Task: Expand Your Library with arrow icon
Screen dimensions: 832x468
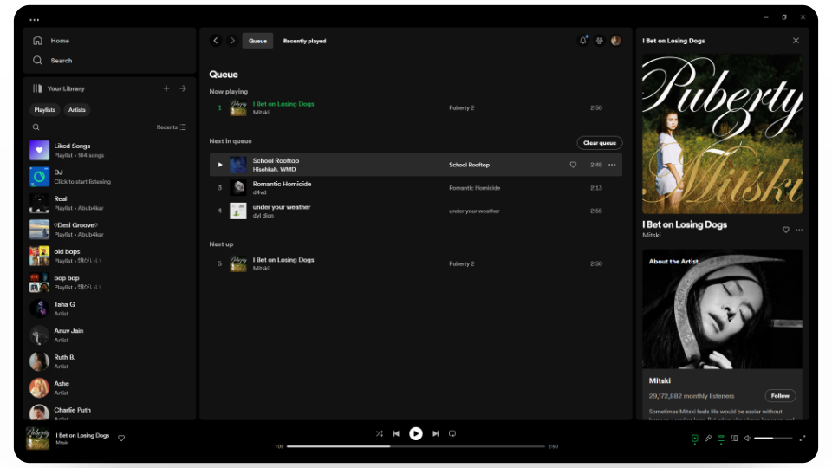Action: click(x=183, y=88)
